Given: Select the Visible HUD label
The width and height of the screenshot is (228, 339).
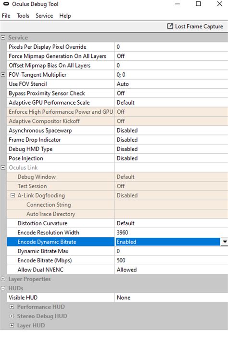Looking at the screenshot, I should tap(23, 298).
